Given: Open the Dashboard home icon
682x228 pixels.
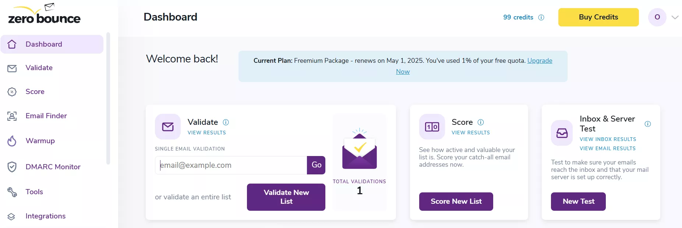Looking at the screenshot, I should click(12, 44).
